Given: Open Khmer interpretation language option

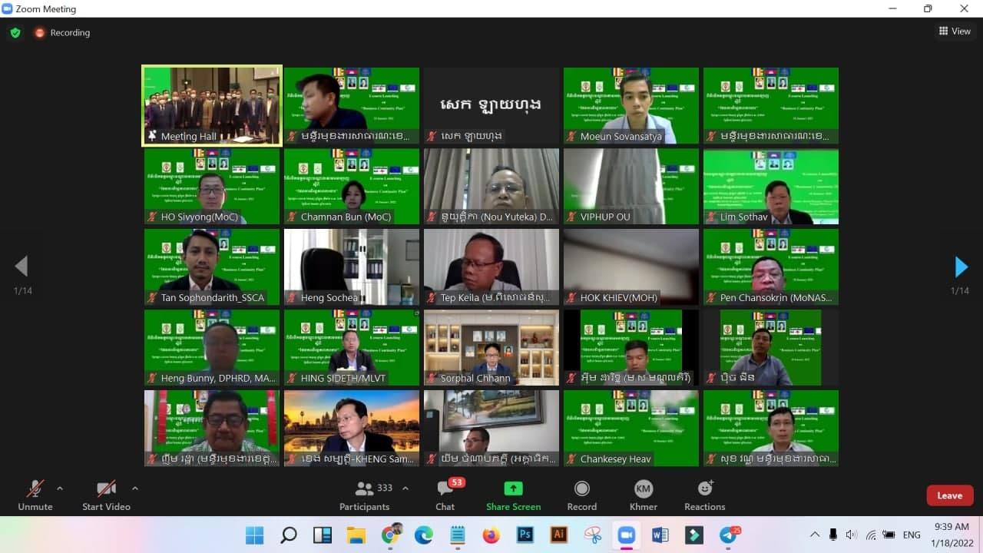Looking at the screenshot, I should point(643,495).
